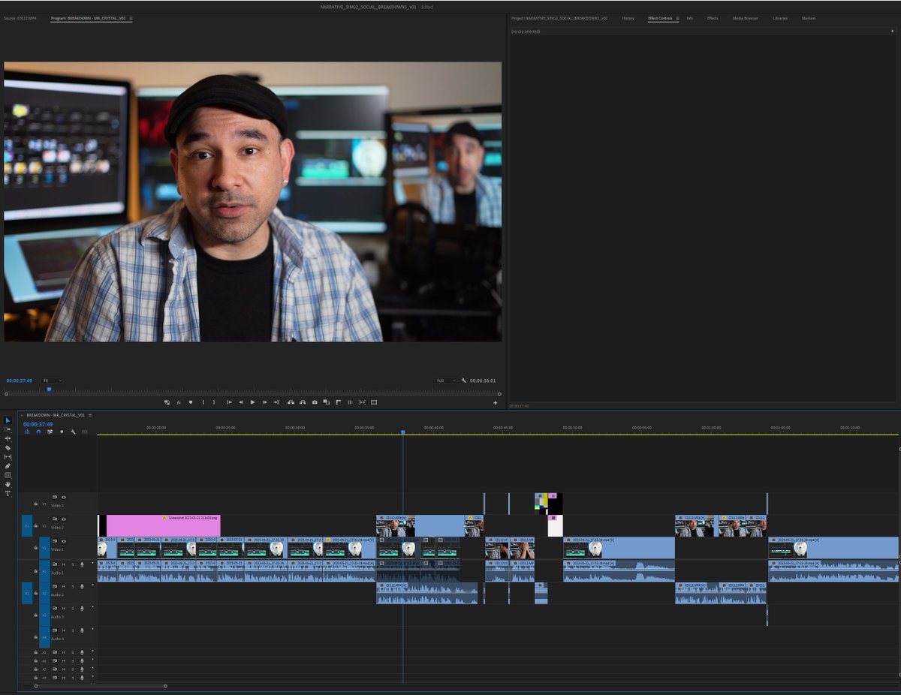
Task: Switch to the History tab
Action: [628, 18]
